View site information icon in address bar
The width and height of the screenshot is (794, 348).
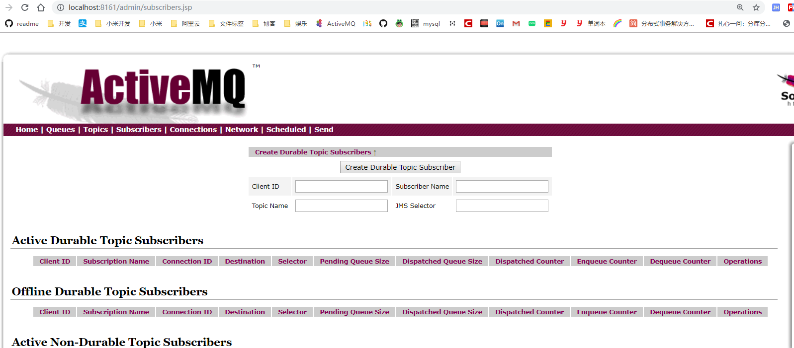(x=61, y=7)
